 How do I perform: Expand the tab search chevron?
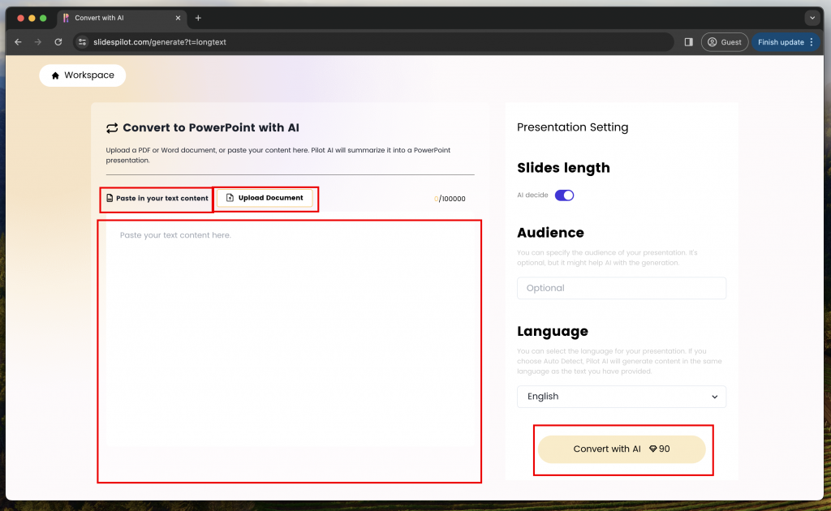[812, 18]
